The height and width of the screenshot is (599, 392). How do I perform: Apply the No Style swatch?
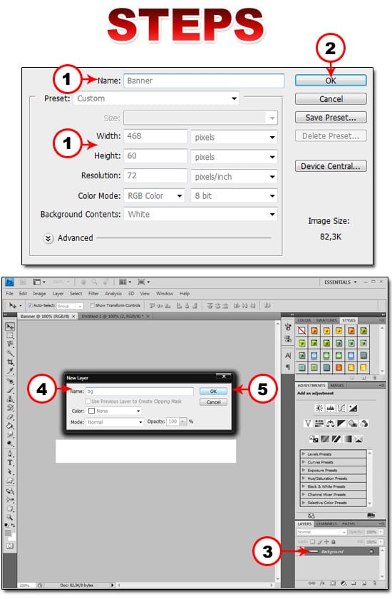[x=302, y=330]
